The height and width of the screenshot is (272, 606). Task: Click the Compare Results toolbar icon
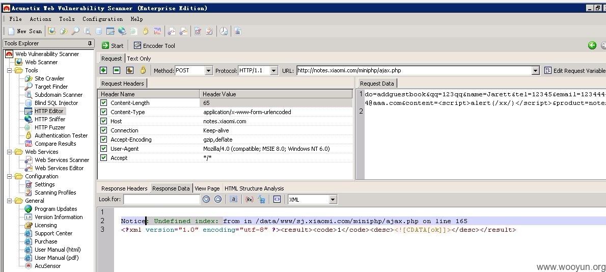(x=157, y=31)
